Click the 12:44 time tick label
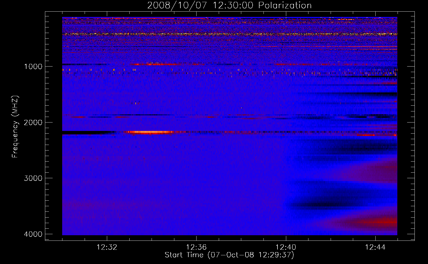 coord(375,247)
